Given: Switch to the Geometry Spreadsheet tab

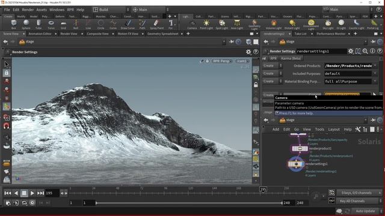Looking at the screenshot, I should [163, 34].
